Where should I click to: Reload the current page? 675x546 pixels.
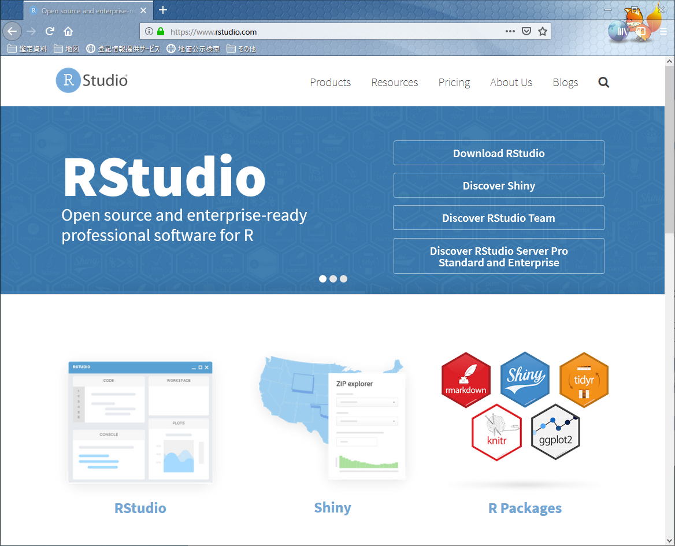click(49, 31)
